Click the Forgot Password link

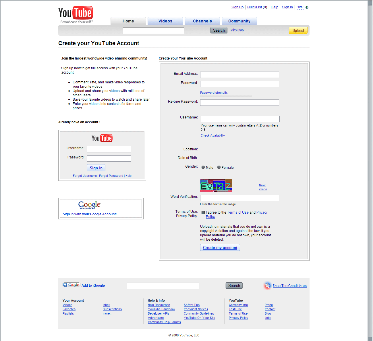(x=111, y=176)
